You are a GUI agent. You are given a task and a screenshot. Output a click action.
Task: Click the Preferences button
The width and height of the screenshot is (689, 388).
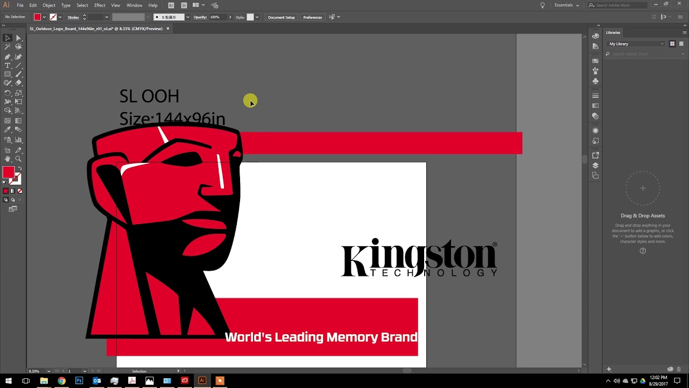coord(313,17)
